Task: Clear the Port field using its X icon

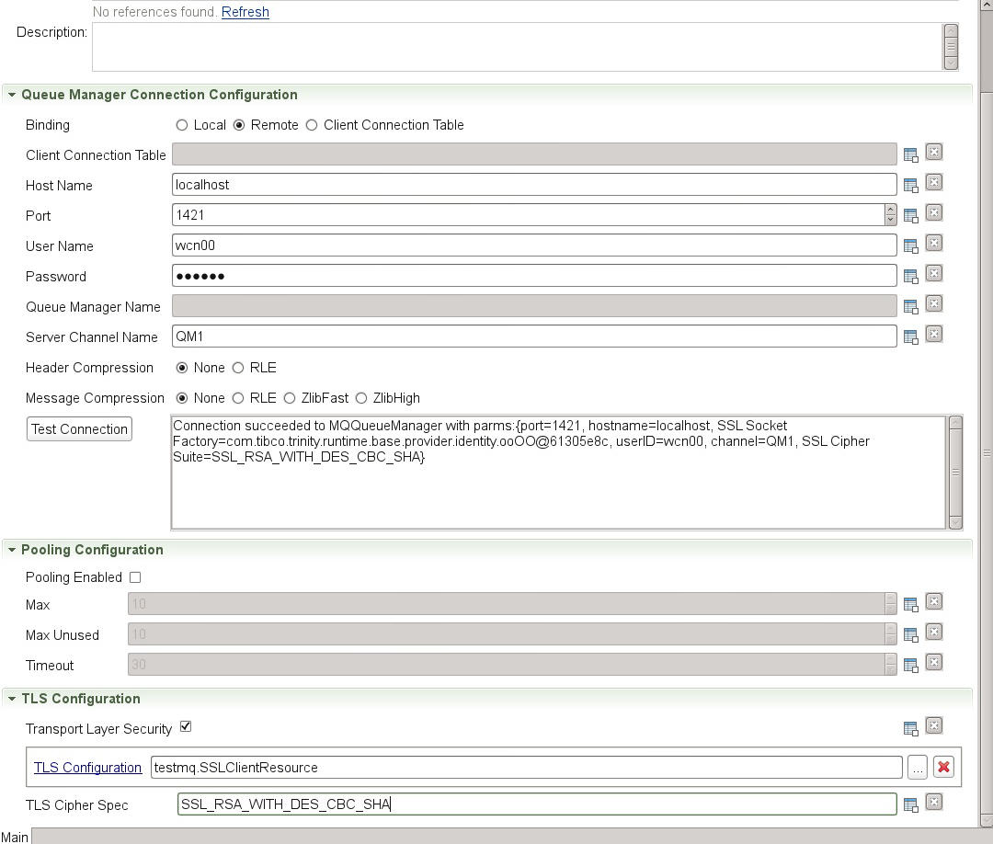Action: pyautogui.click(x=933, y=213)
